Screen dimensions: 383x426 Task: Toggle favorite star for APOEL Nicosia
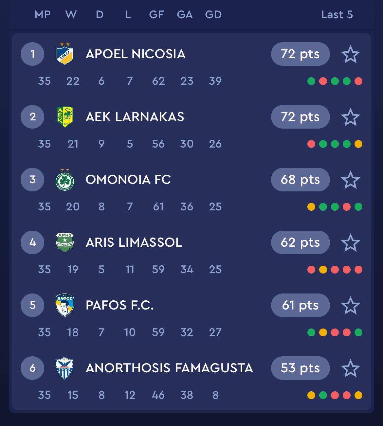351,54
